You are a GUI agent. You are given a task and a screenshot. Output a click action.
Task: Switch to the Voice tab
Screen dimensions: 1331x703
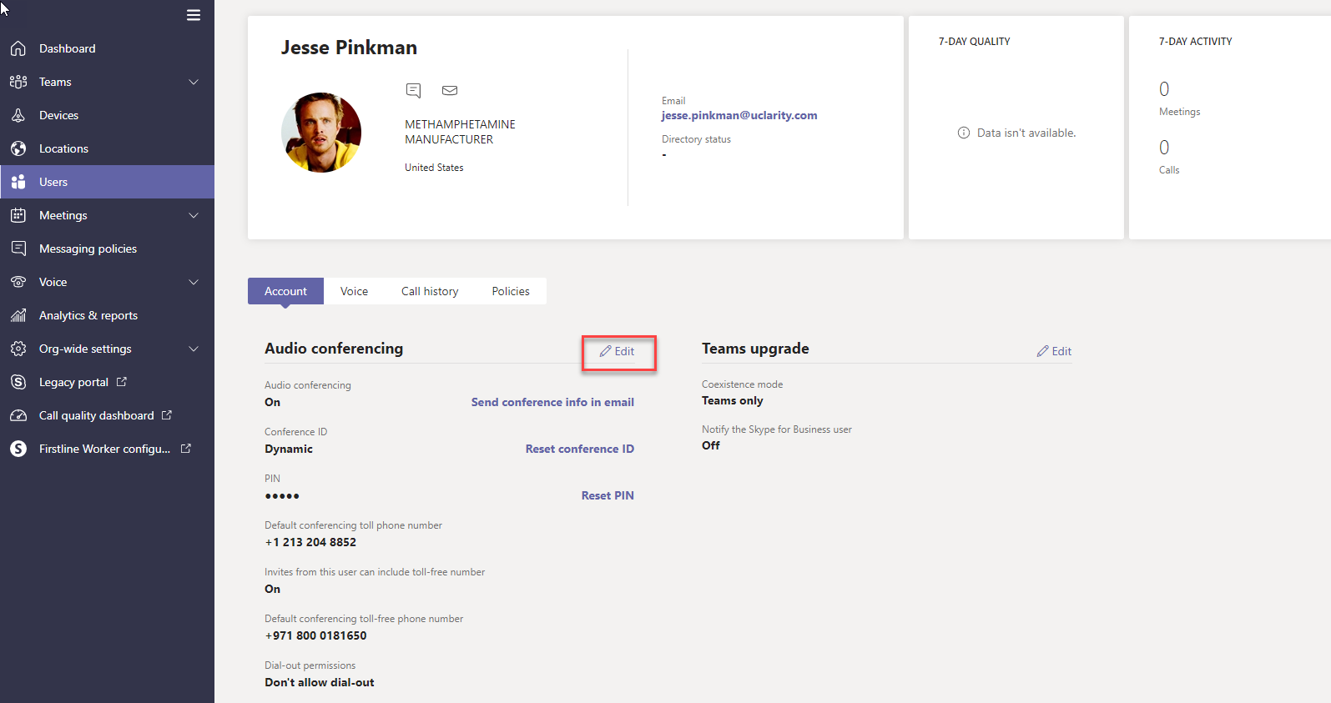point(354,291)
